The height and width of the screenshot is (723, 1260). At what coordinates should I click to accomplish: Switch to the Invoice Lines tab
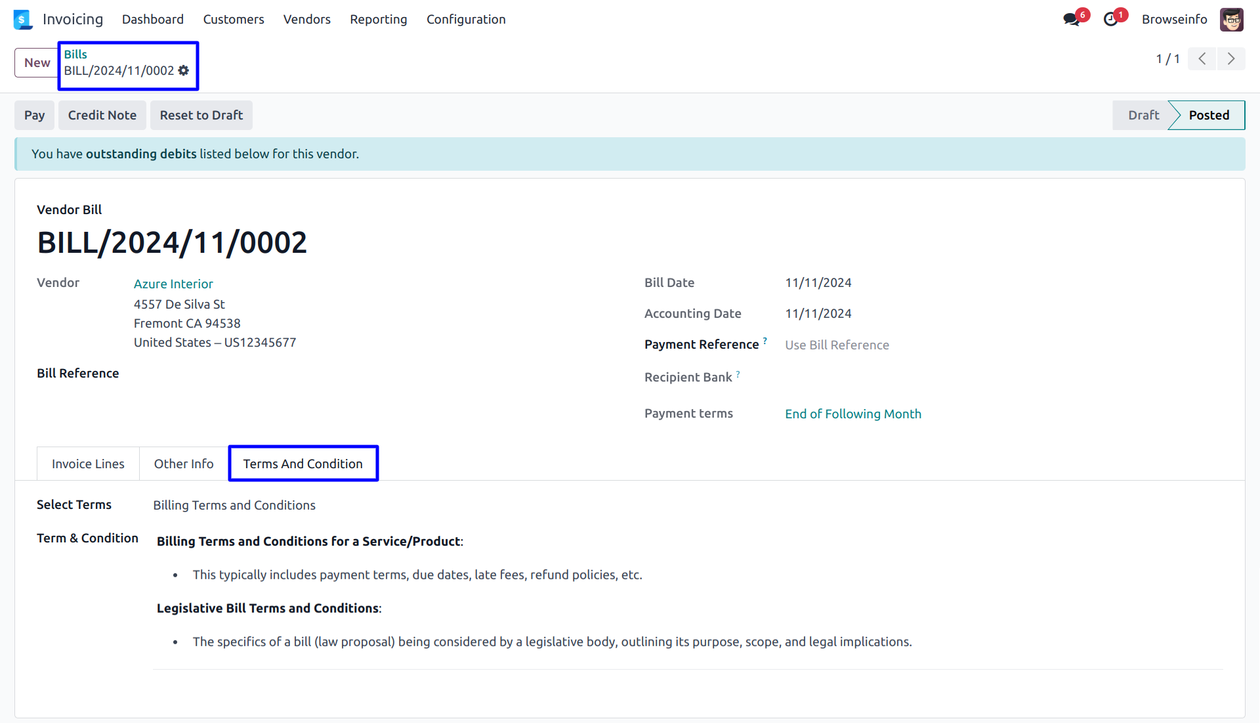(x=88, y=464)
